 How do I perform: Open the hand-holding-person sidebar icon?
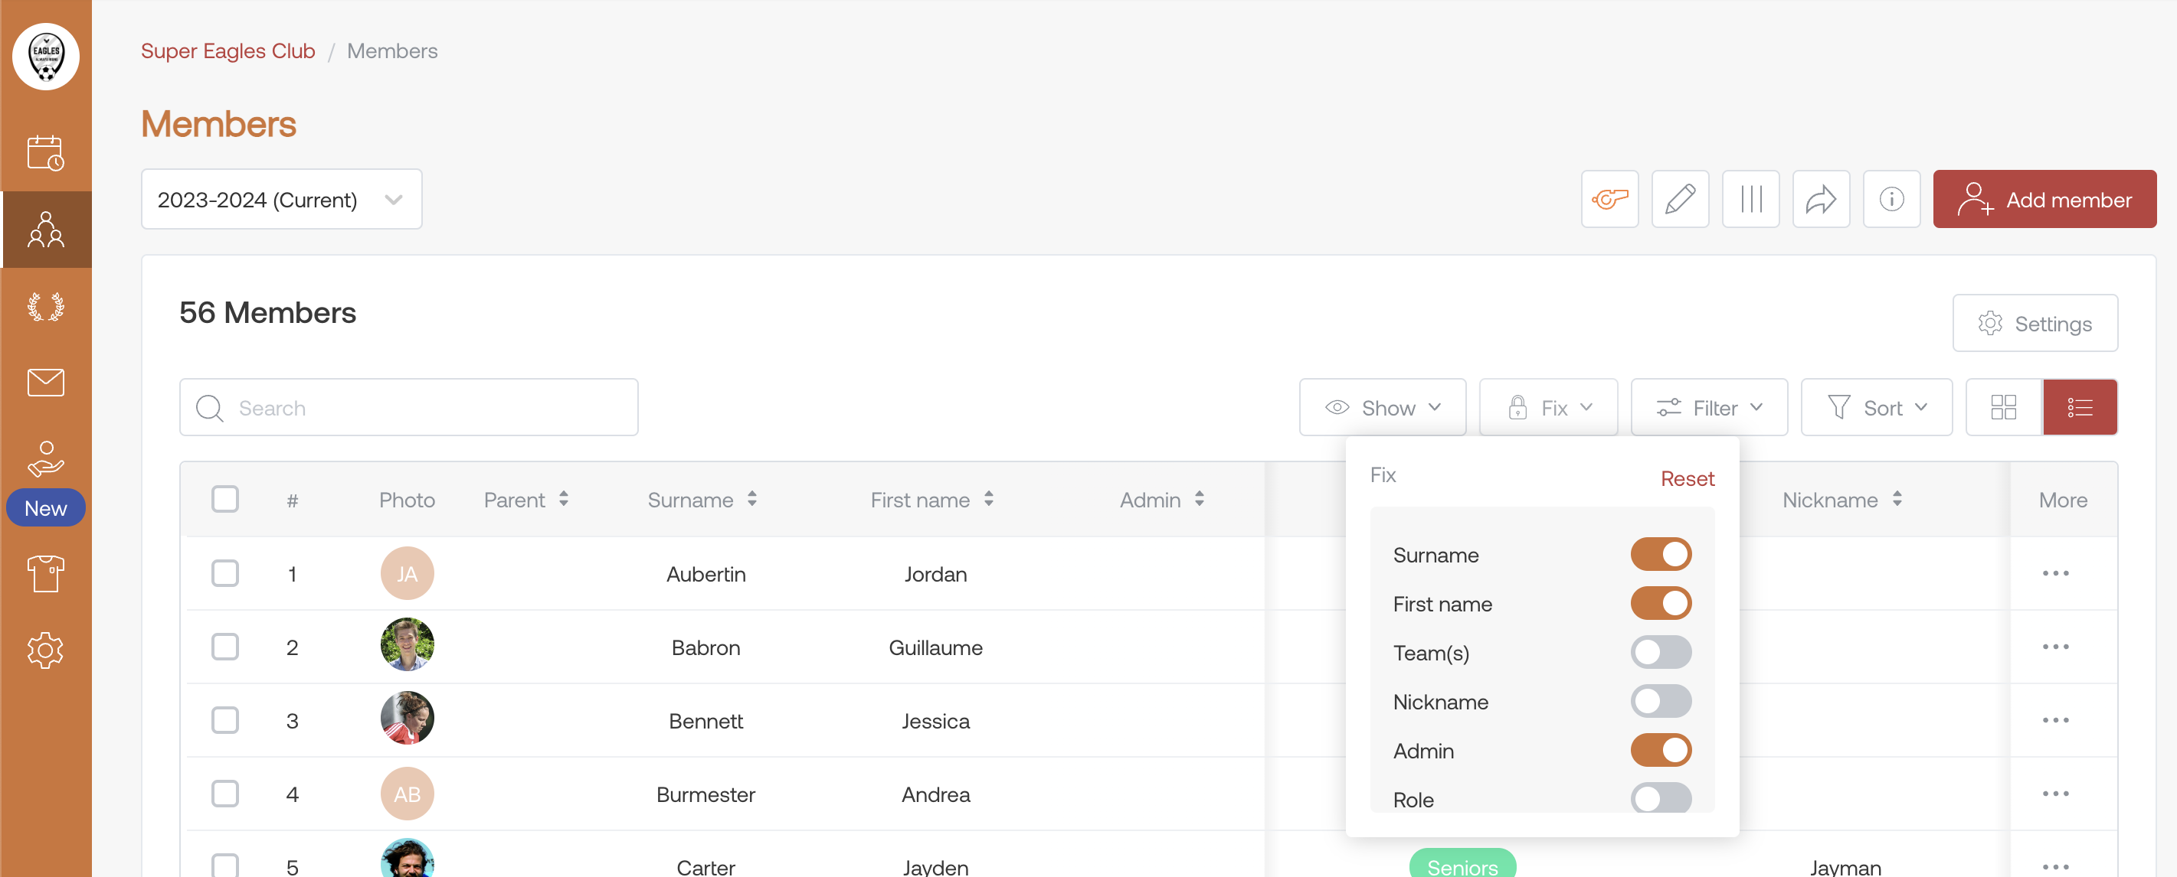tap(46, 458)
